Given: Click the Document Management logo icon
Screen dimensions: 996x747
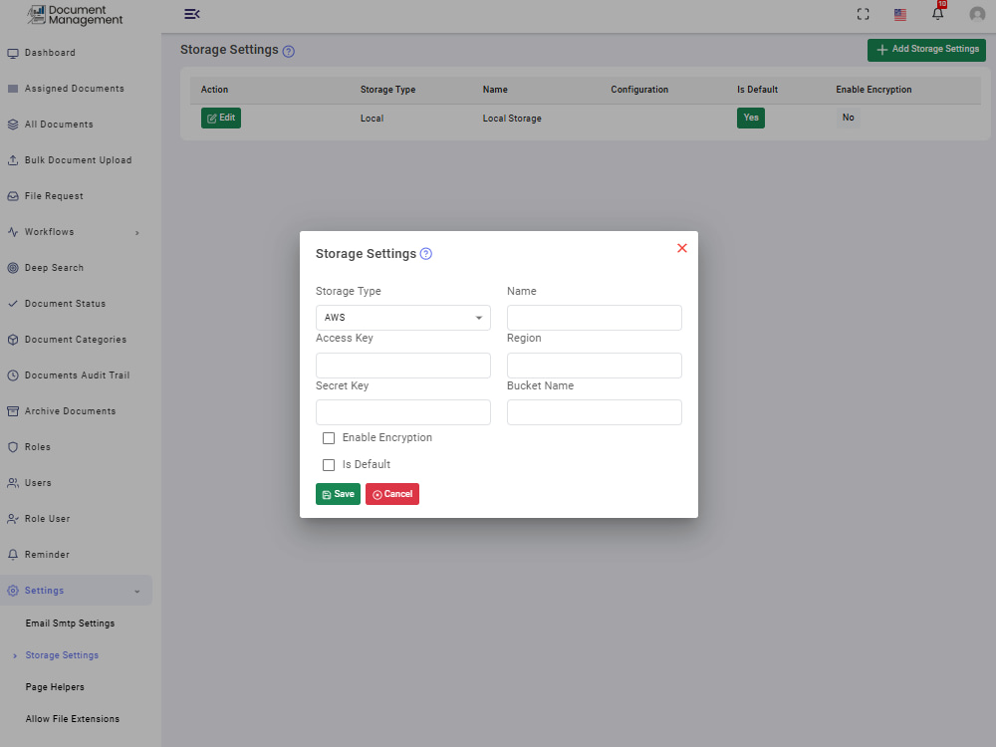Looking at the screenshot, I should (37, 14).
